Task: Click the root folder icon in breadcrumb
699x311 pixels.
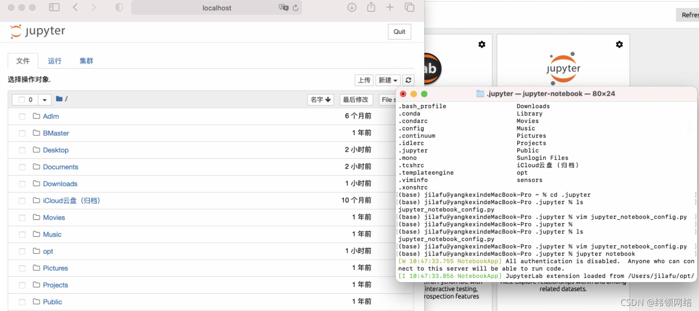Action: (x=59, y=99)
